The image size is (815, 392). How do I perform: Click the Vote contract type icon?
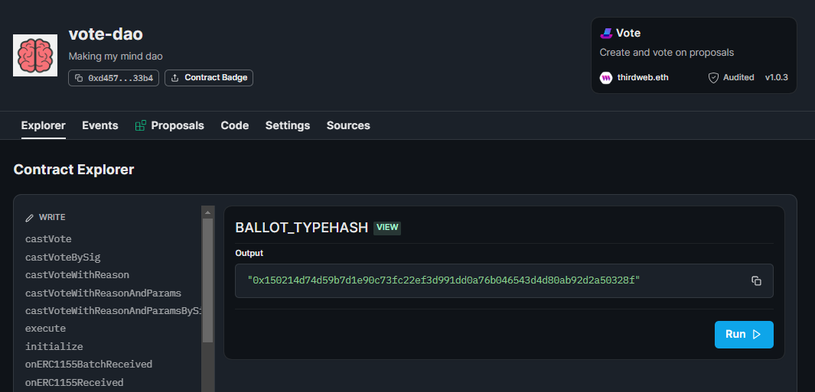pos(606,33)
